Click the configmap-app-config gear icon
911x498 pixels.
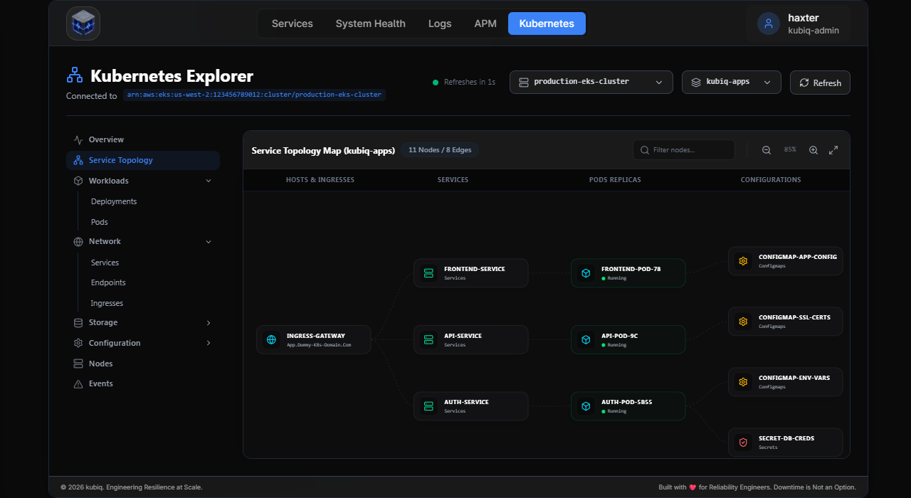click(743, 261)
